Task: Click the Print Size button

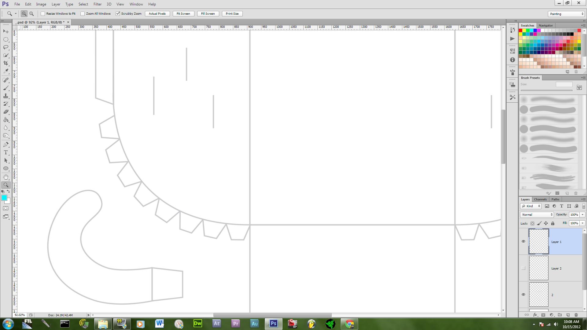Action: (x=232, y=14)
